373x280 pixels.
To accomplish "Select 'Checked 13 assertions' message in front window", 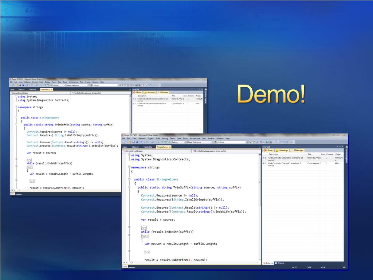I will (x=303, y=159).
